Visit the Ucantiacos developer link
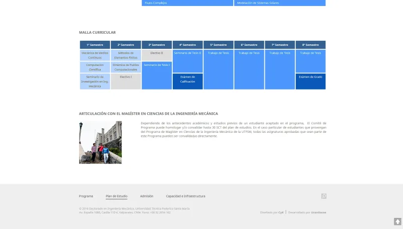The image size is (403, 229). 318,212
